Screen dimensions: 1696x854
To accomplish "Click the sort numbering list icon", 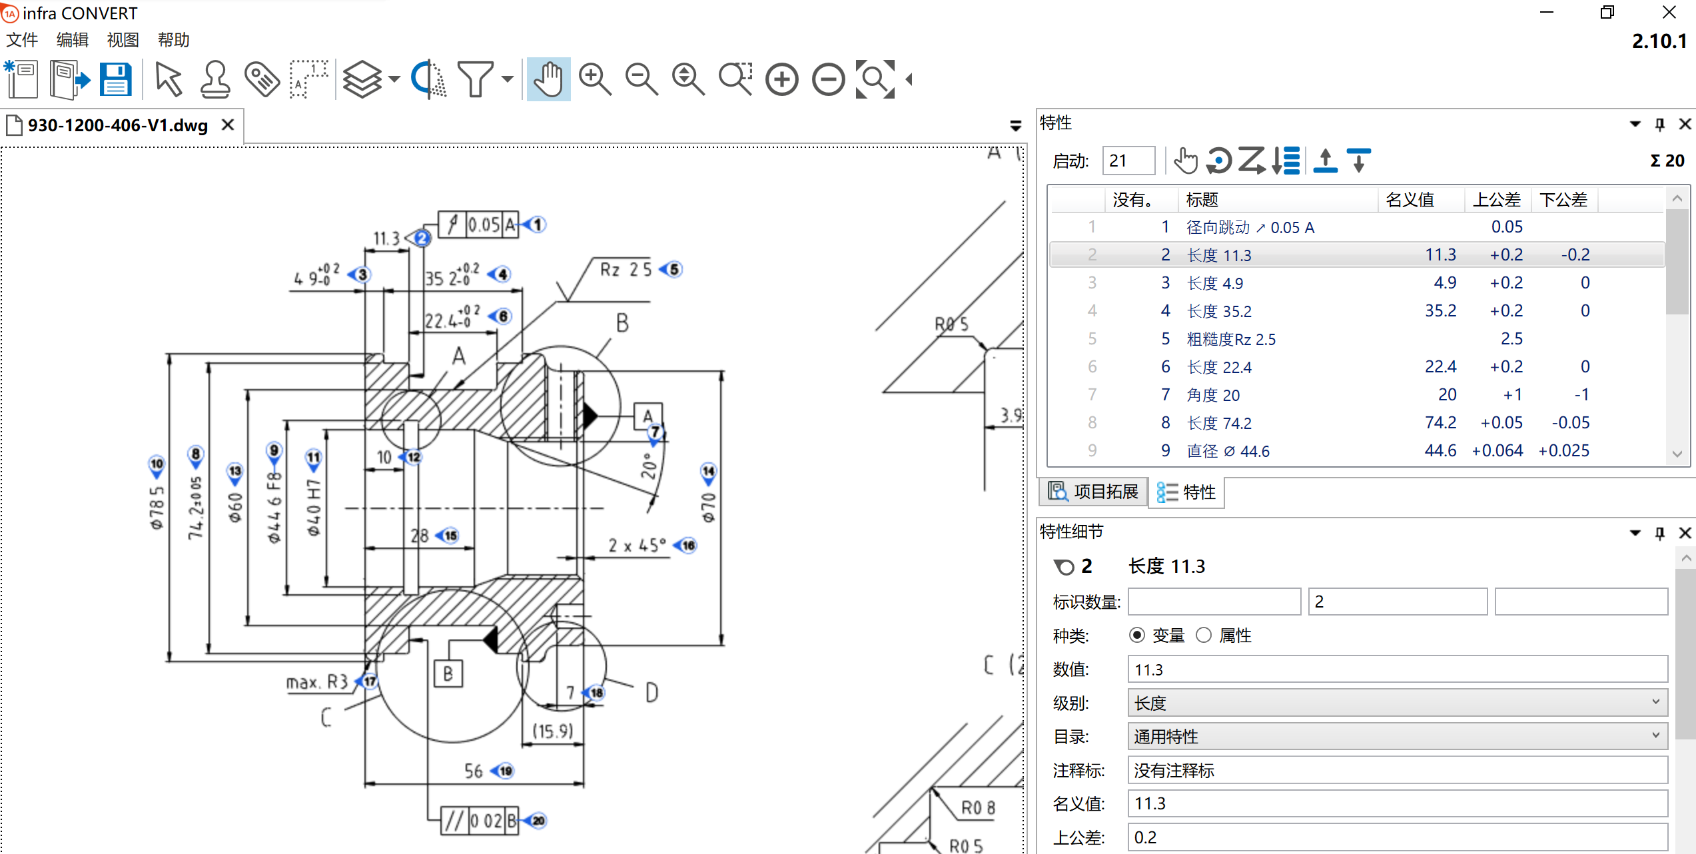I will pyautogui.click(x=1286, y=161).
